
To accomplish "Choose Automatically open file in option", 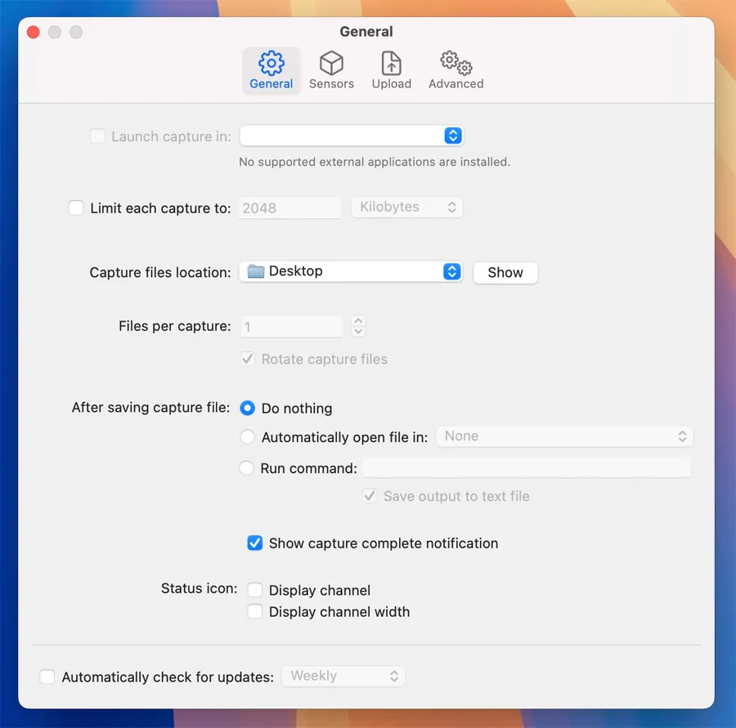I will (x=248, y=437).
